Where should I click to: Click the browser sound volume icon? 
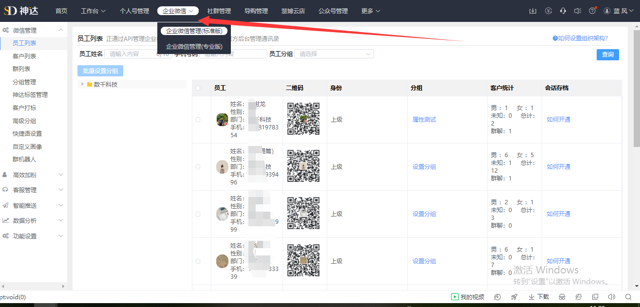coord(612,297)
